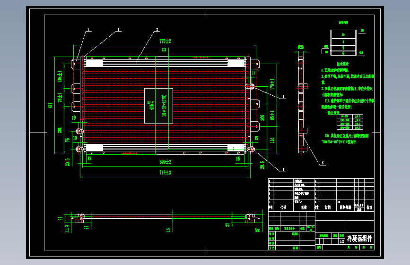Click the 699±2 dimension text

(165, 162)
